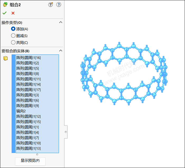Select body 阵列(圆周)1[11] in list
Image resolution: width=185 pixels, height=168 pixels.
point(37,79)
